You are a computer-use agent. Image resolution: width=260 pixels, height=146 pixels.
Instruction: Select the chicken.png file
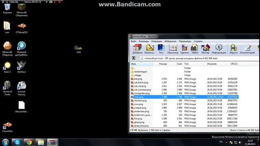184,101
